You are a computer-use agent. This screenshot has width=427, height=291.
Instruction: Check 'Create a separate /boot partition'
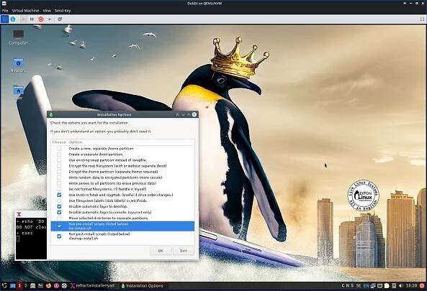pos(59,154)
